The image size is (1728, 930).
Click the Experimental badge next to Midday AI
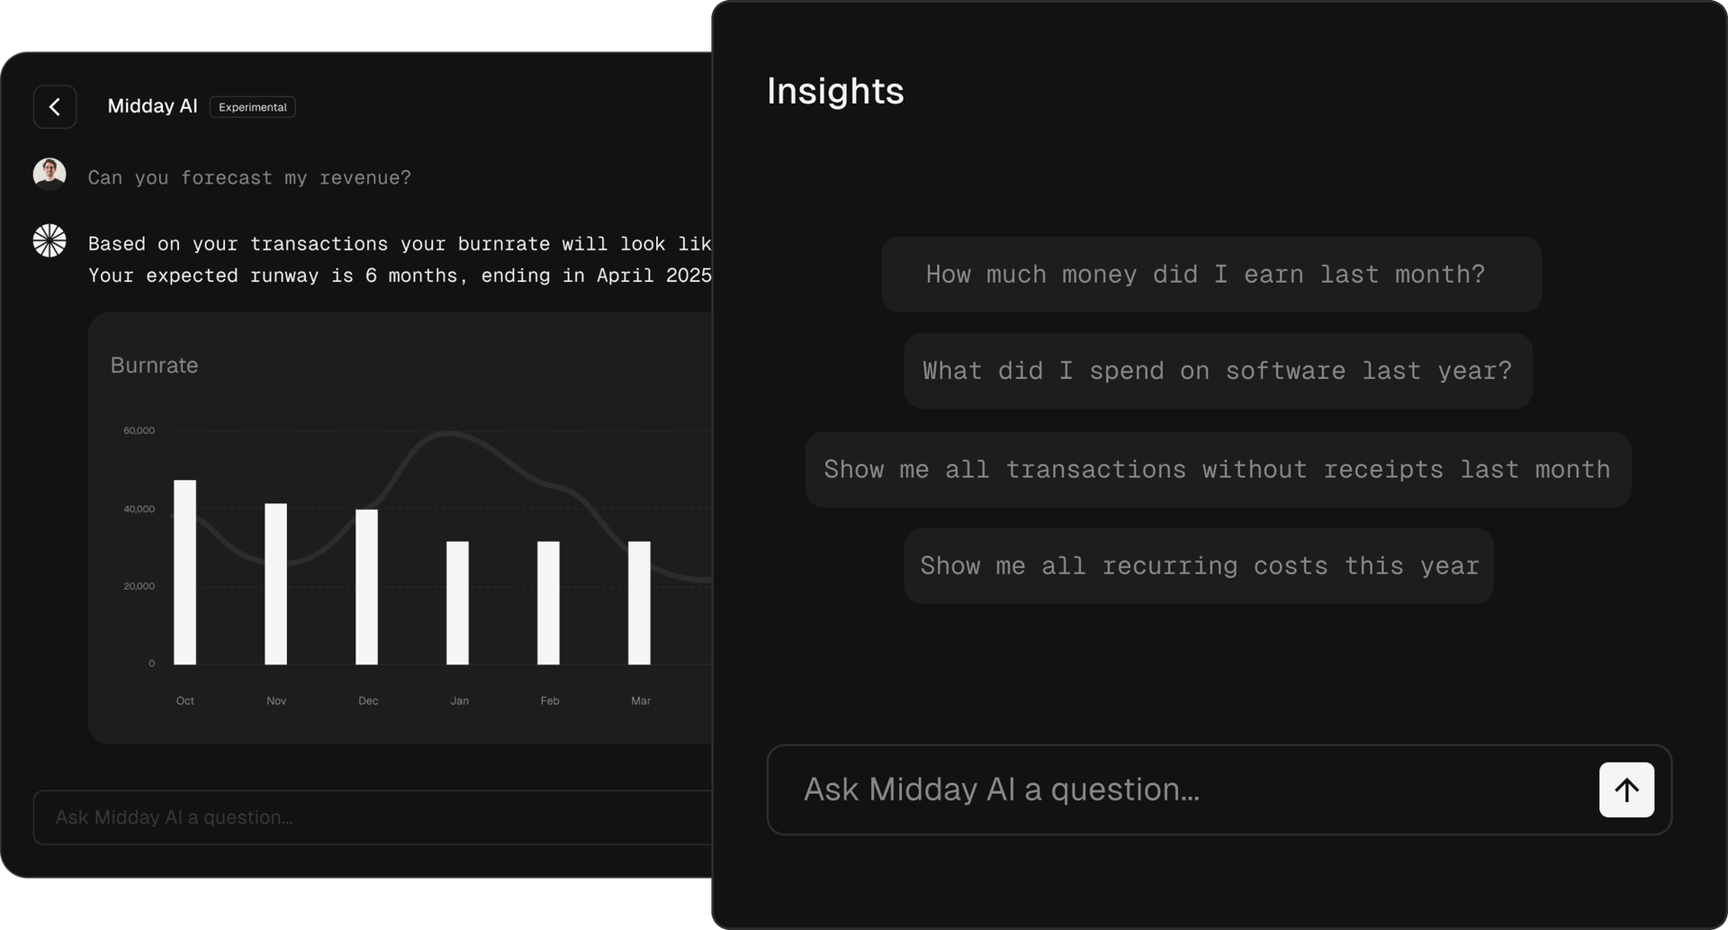(x=252, y=106)
